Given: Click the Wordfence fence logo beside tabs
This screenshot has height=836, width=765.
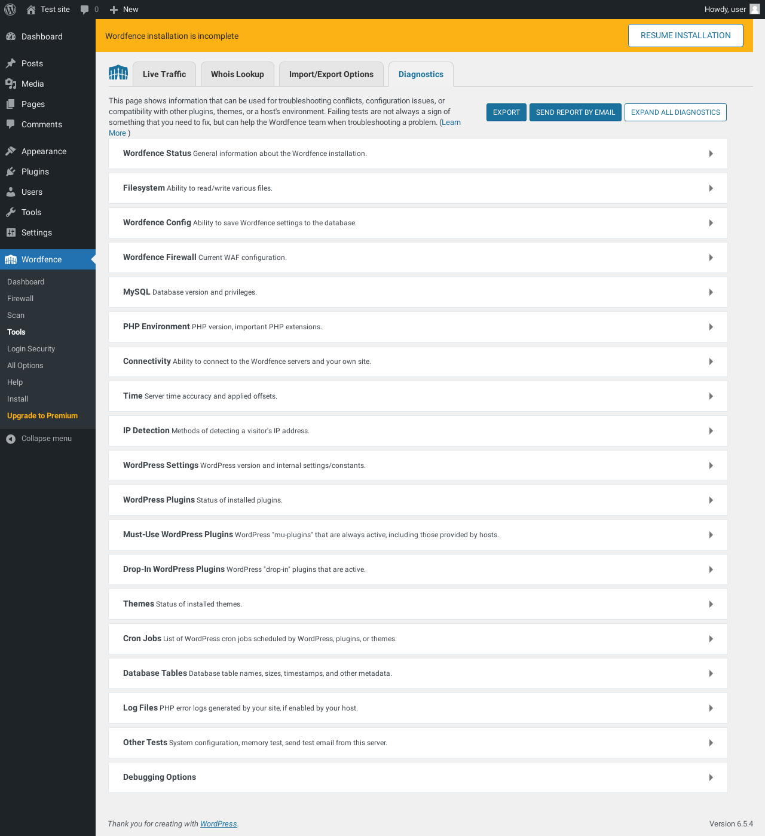Looking at the screenshot, I should point(118,73).
